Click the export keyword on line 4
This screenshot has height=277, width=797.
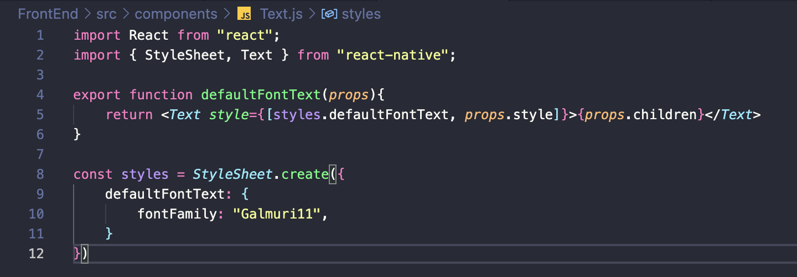(x=97, y=95)
